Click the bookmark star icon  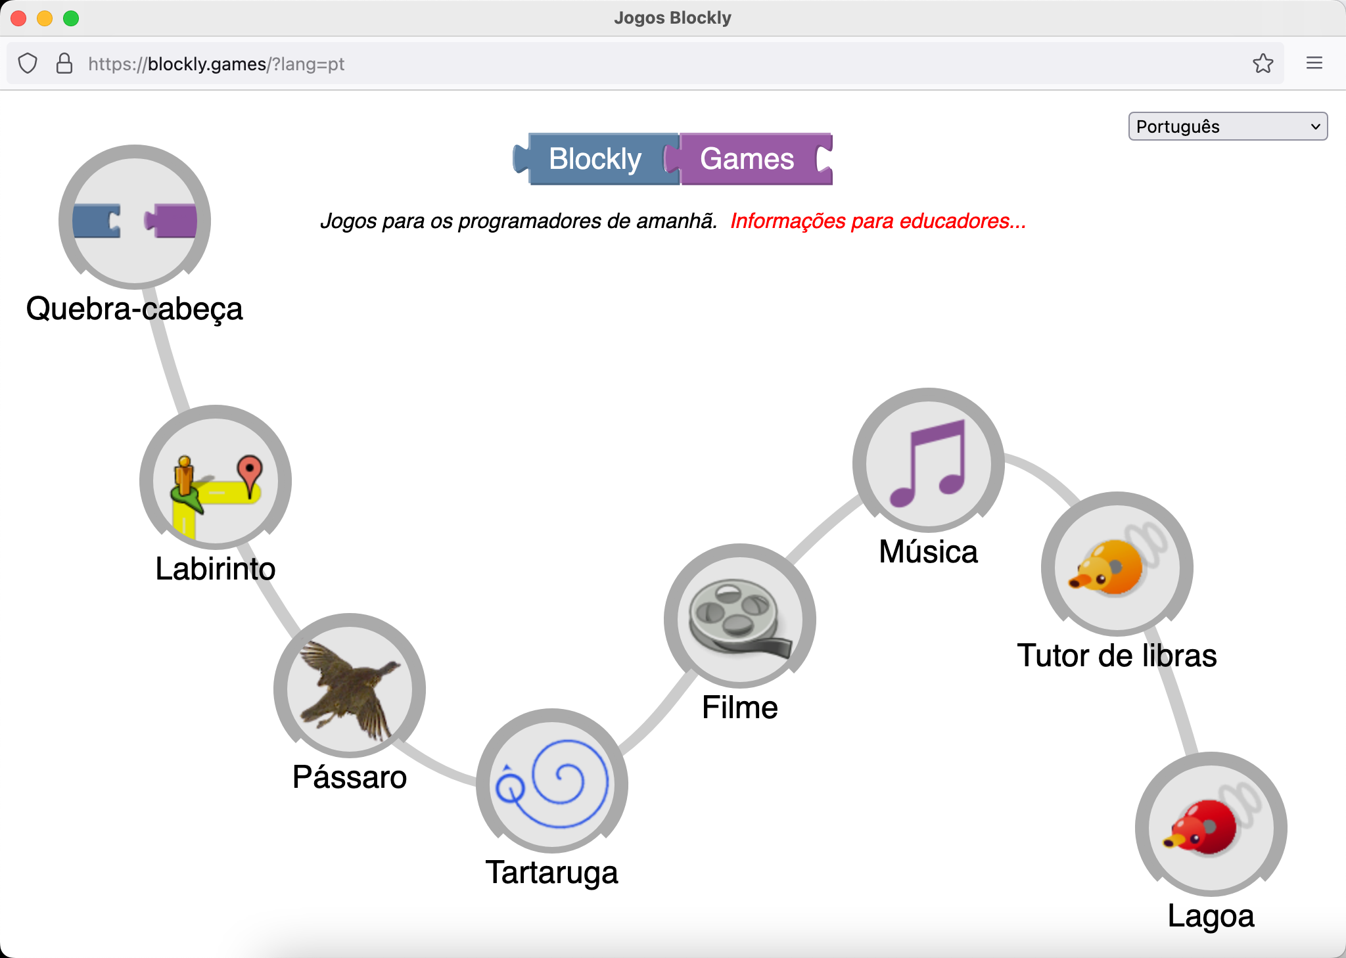coord(1263,64)
